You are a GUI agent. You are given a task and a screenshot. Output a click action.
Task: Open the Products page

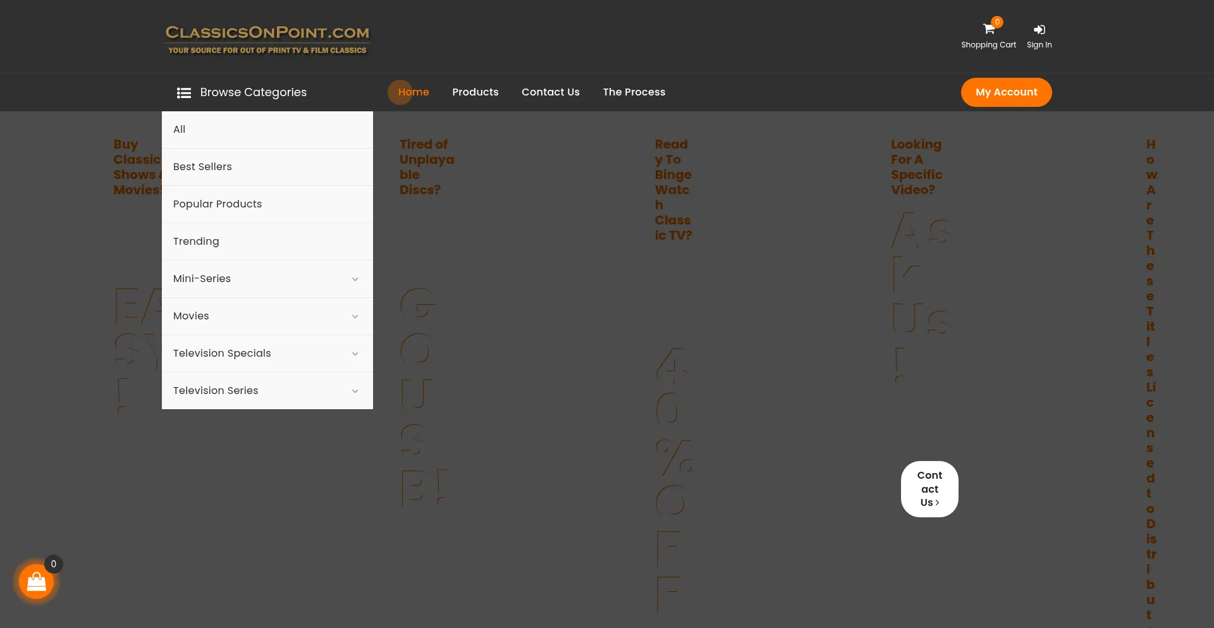475,92
